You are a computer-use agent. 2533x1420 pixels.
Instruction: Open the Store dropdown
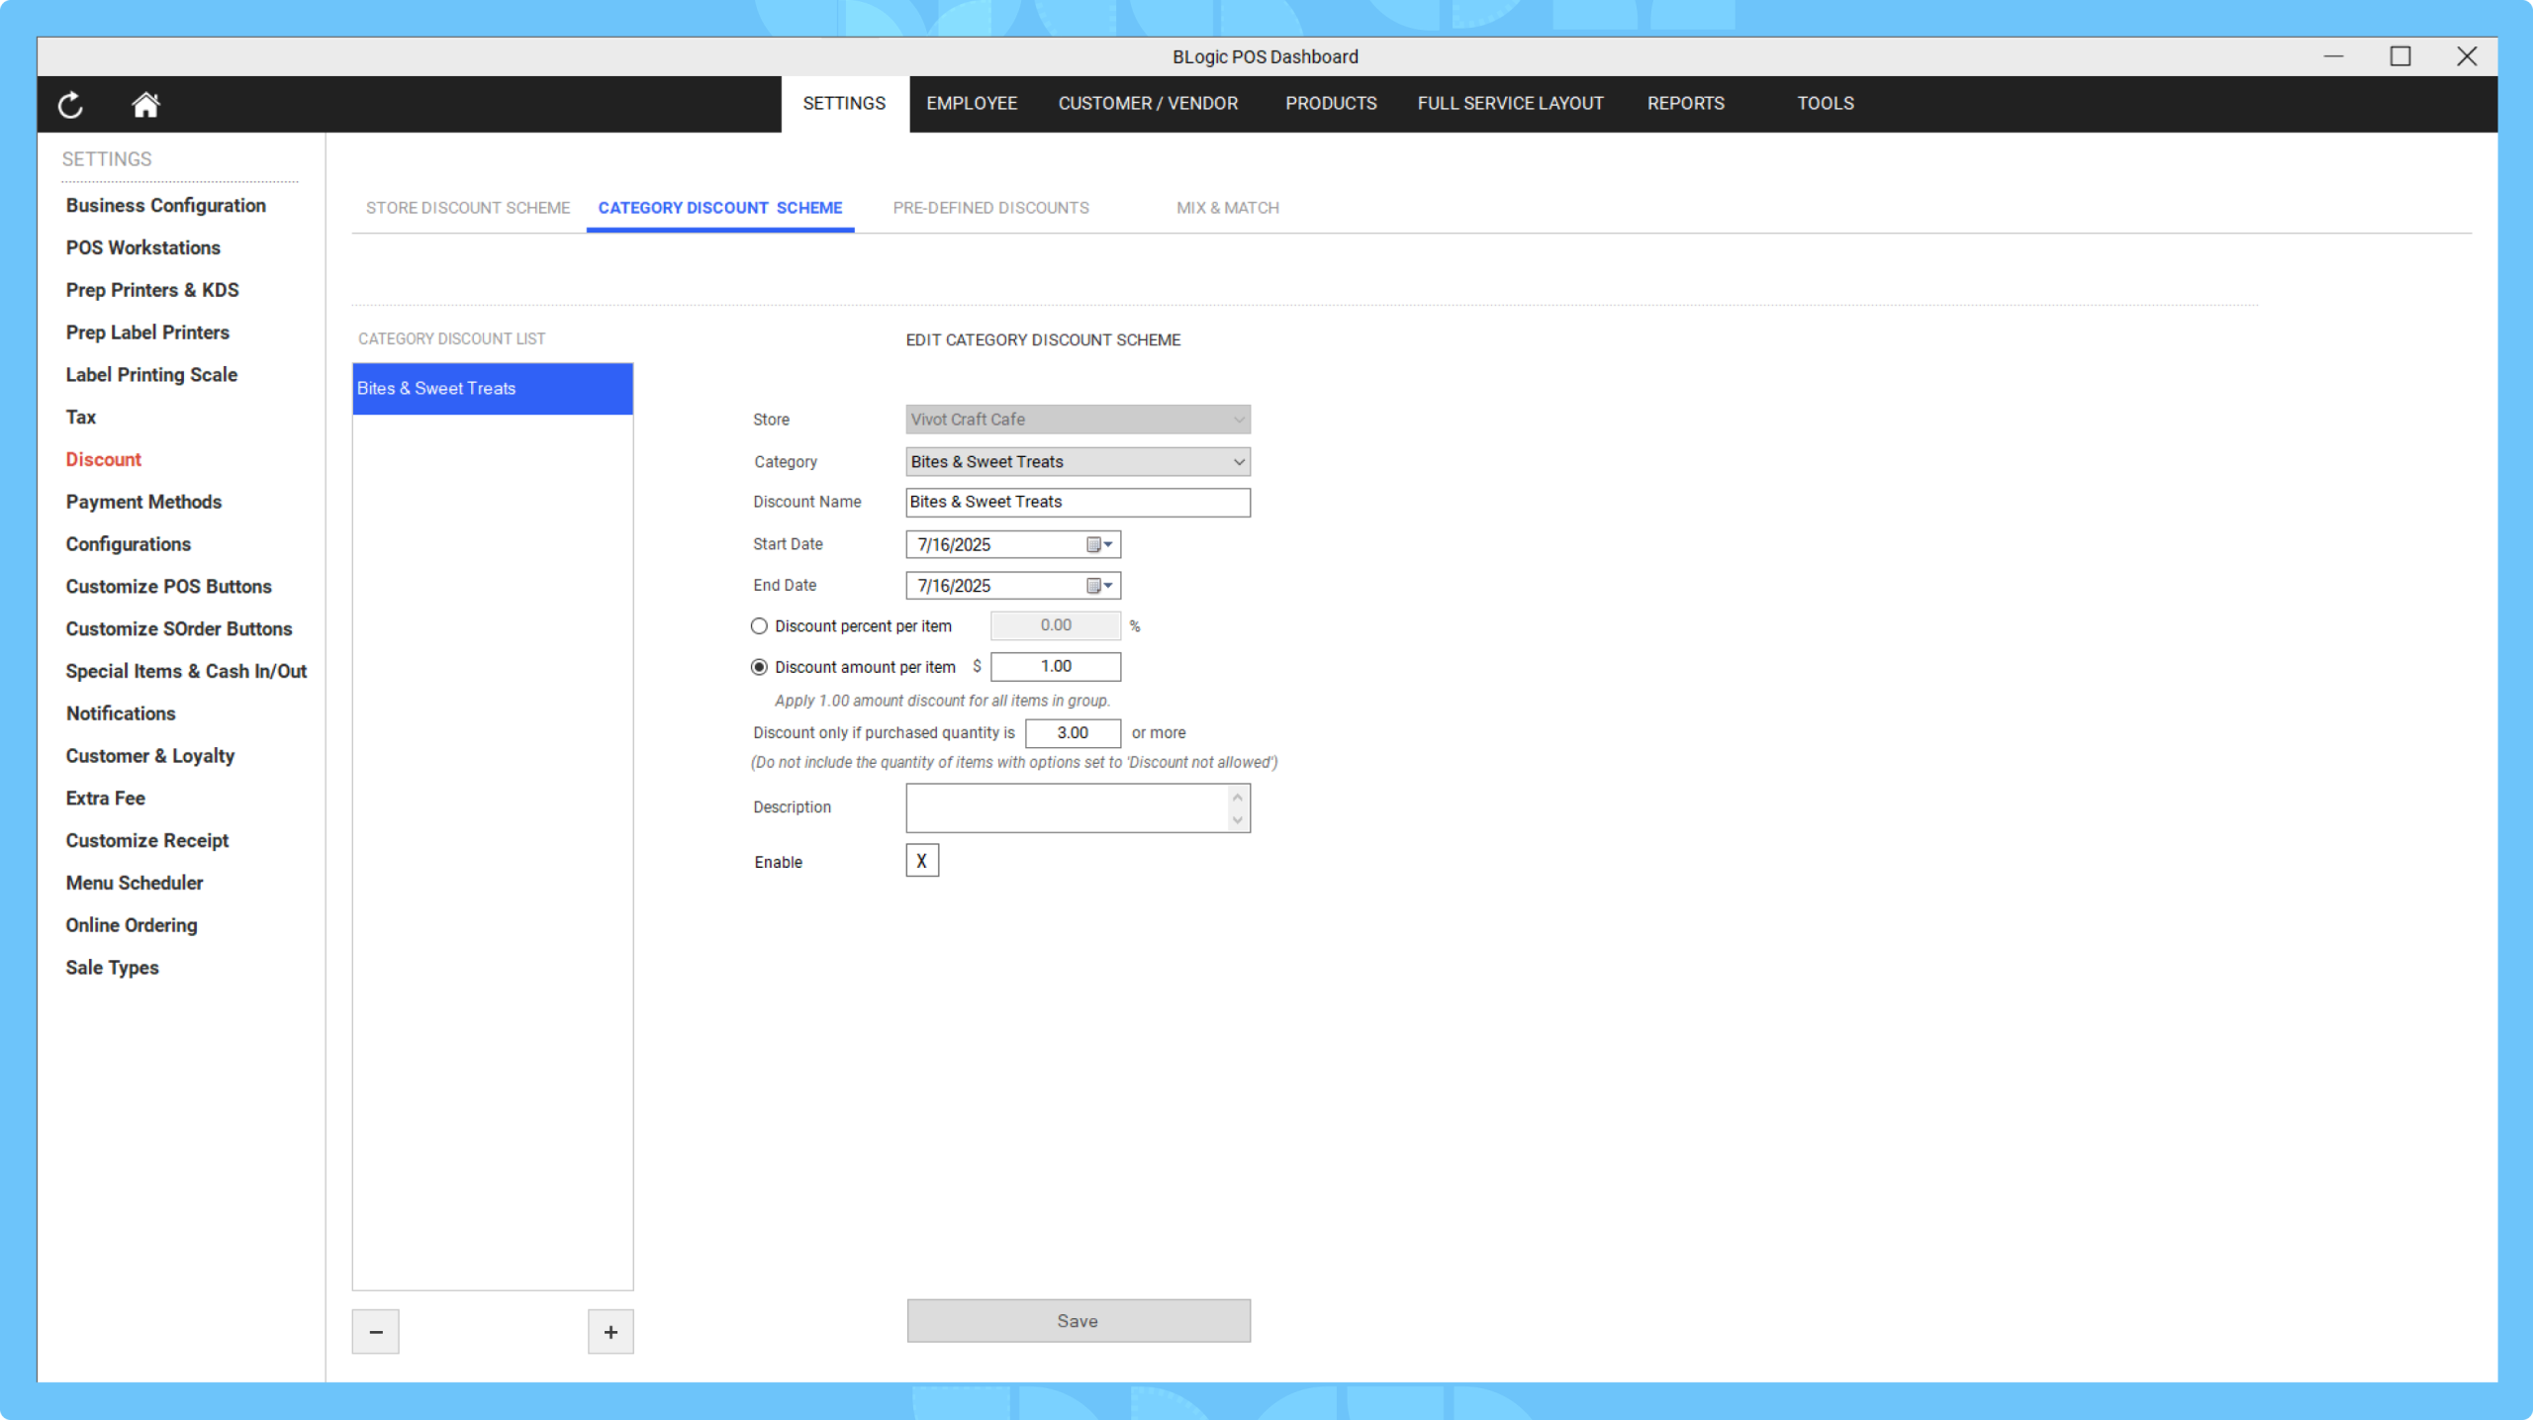(x=1079, y=420)
